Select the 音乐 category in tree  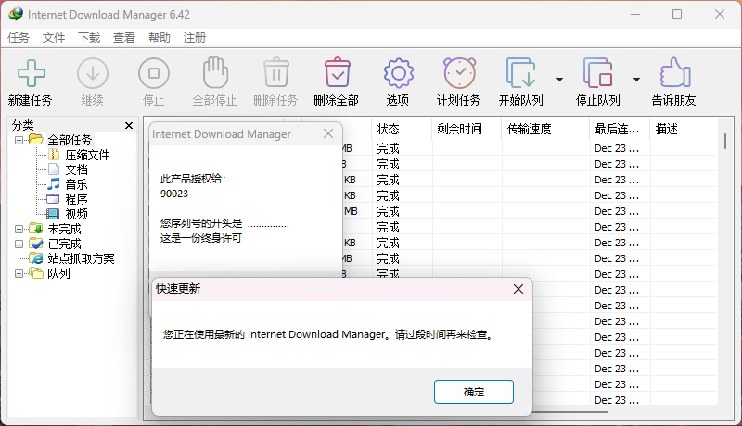click(x=76, y=184)
